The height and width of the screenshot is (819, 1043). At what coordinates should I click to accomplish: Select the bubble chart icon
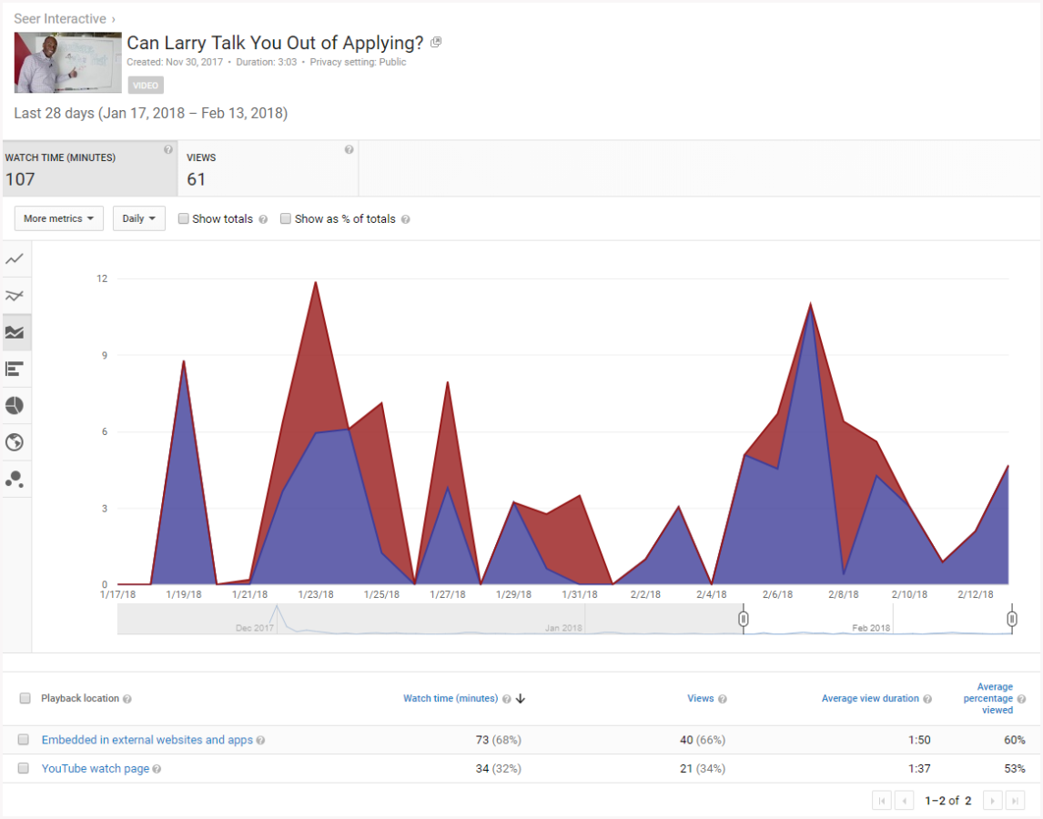15,479
